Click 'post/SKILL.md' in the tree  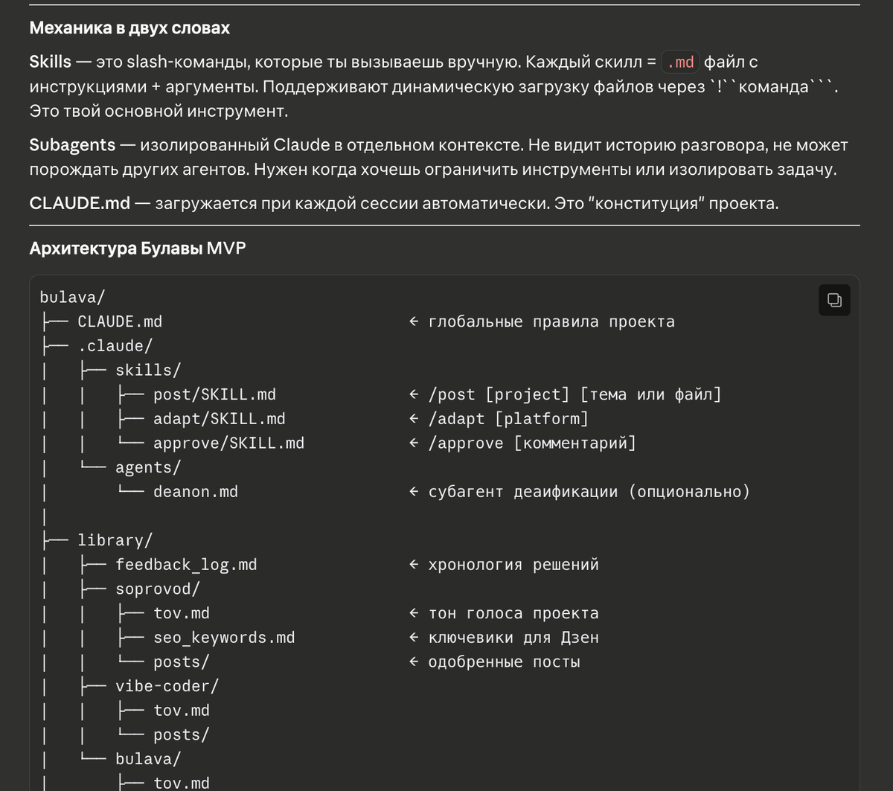pos(214,394)
